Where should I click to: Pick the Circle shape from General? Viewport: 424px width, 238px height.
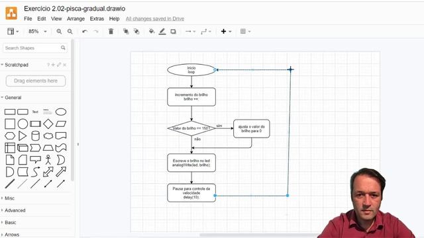pos(23,124)
